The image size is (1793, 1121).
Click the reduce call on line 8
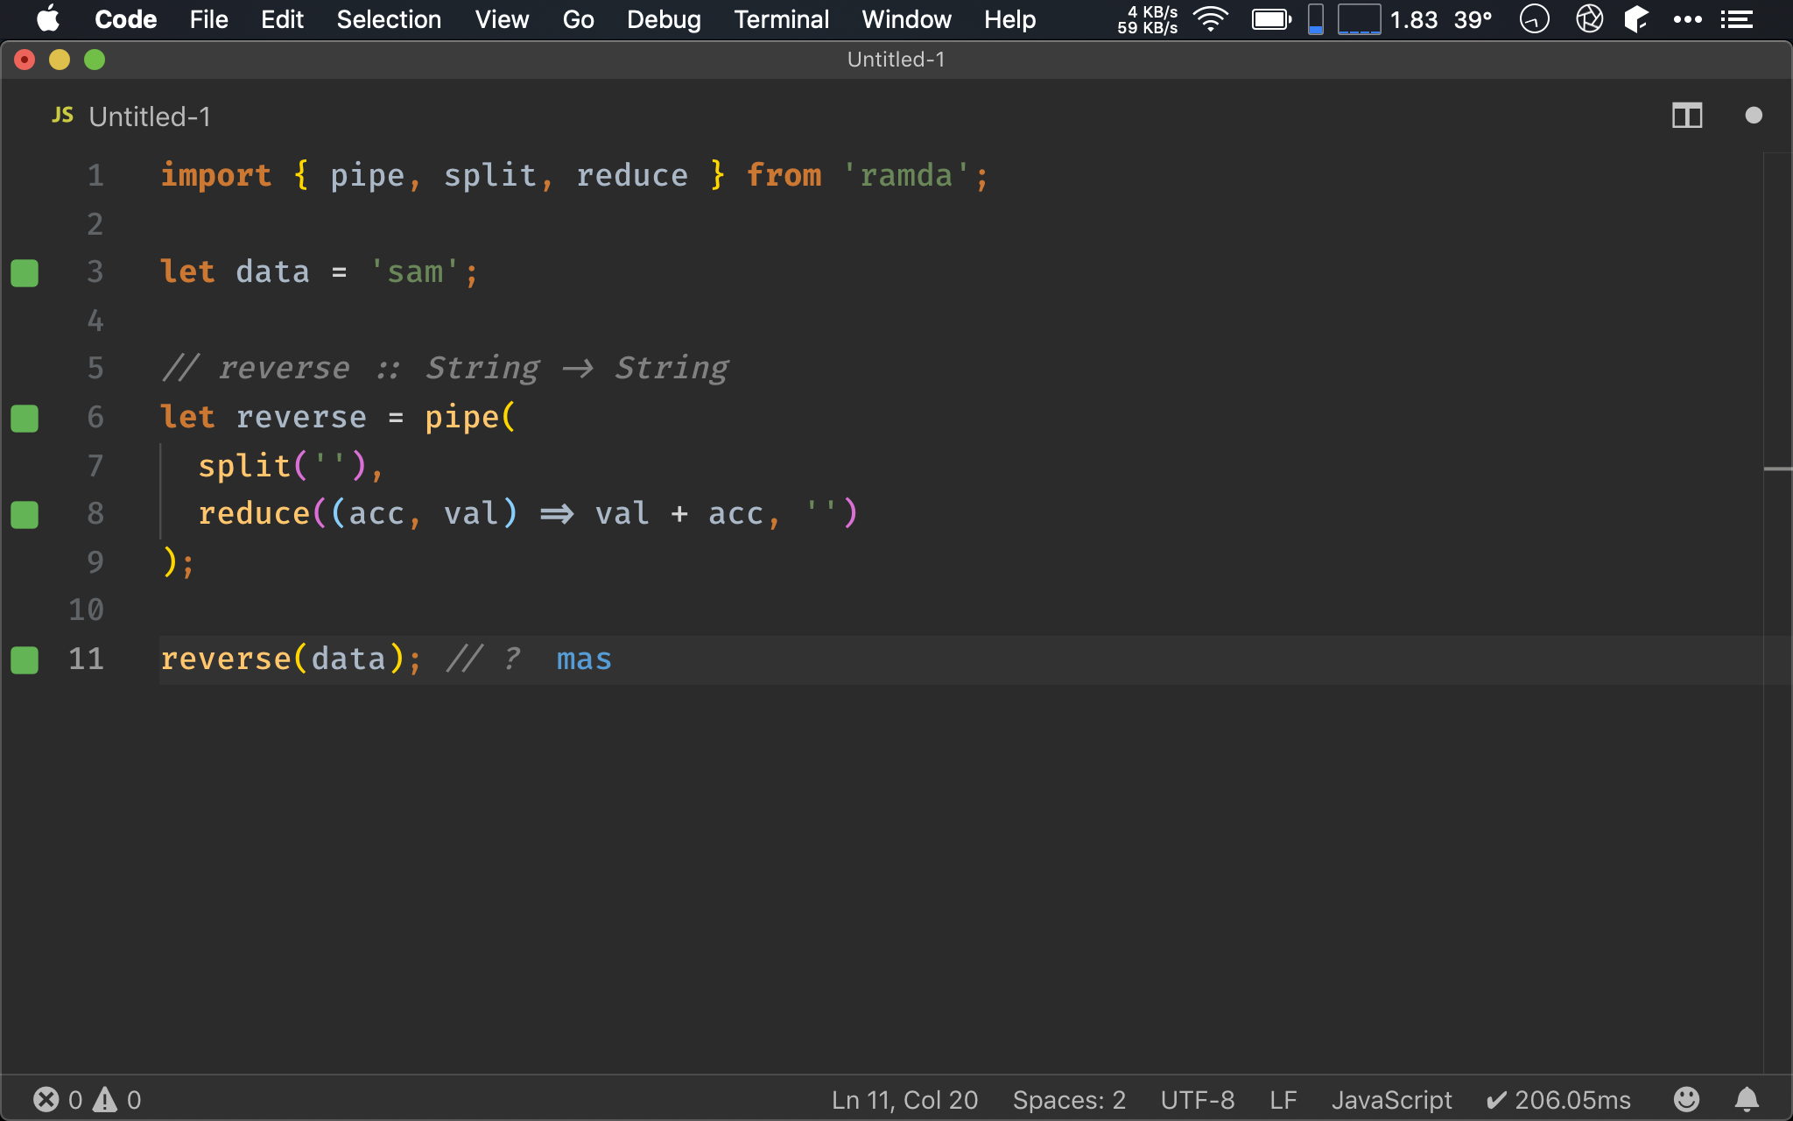[254, 514]
